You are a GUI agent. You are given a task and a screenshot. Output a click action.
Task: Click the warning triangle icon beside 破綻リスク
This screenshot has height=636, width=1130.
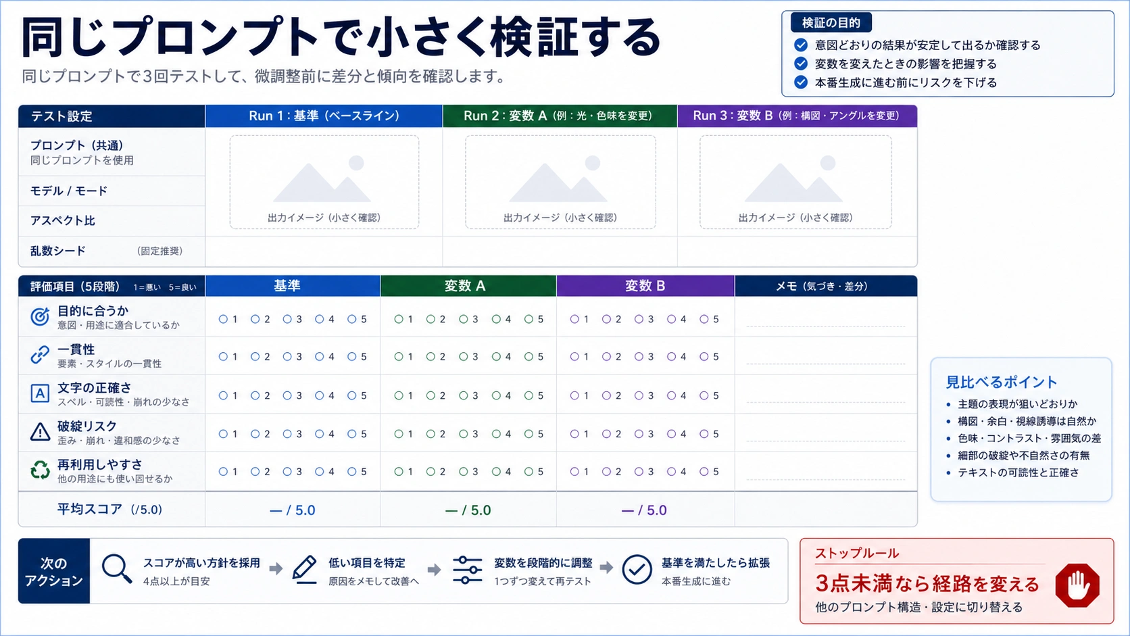tap(40, 432)
